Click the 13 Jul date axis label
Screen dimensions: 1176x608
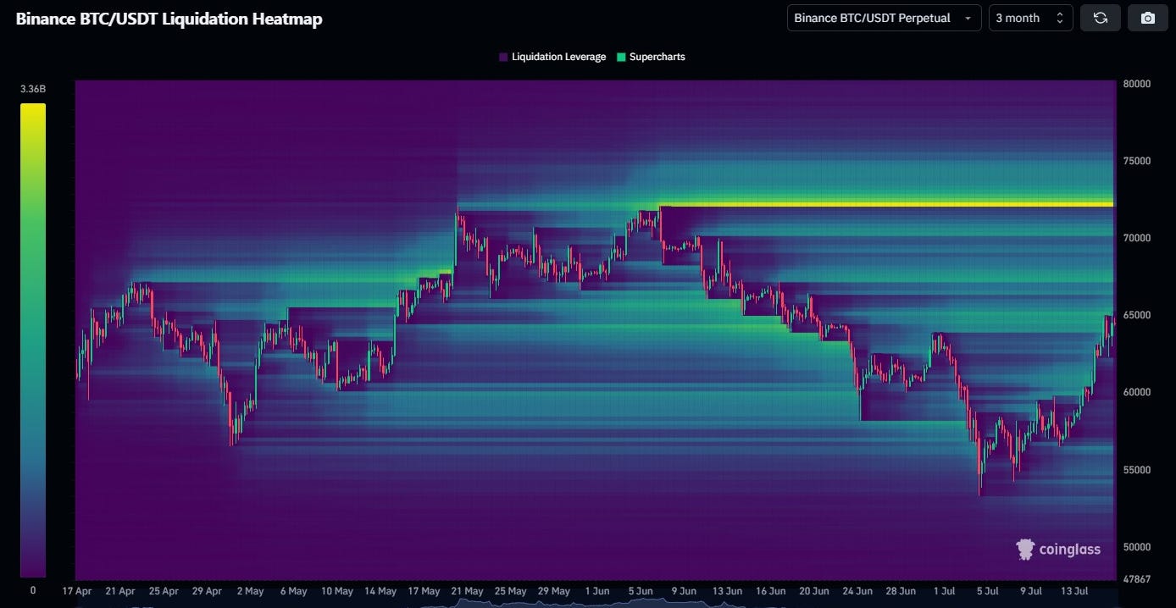tap(1074, 591)
